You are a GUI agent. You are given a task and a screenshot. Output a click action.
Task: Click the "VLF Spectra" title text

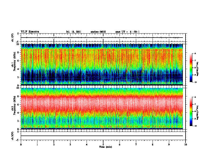click(x=30, y=32)
